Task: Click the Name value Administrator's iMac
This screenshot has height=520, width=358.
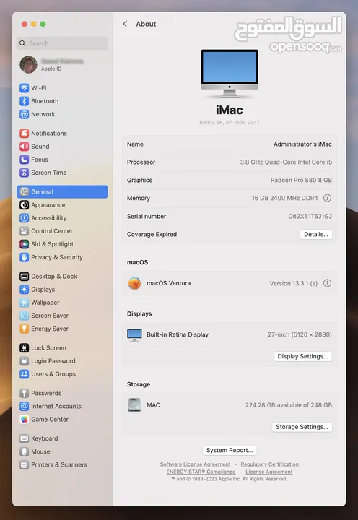Action: pyautogui.click(x=302, y=144)
